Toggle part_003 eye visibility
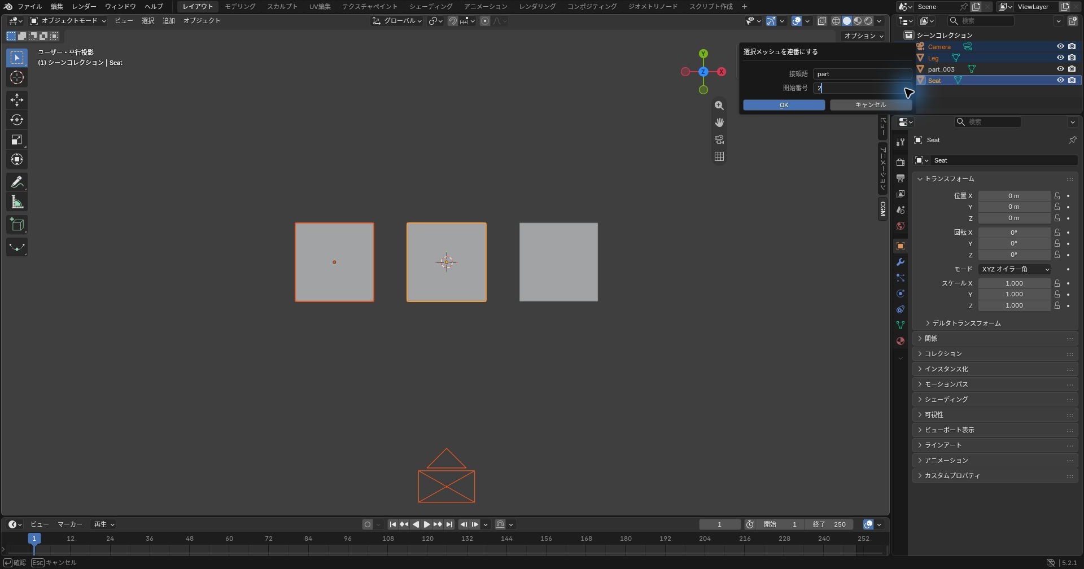Image resolution: width=1084 pixels, height=569 pixels. pos(1060,69)
